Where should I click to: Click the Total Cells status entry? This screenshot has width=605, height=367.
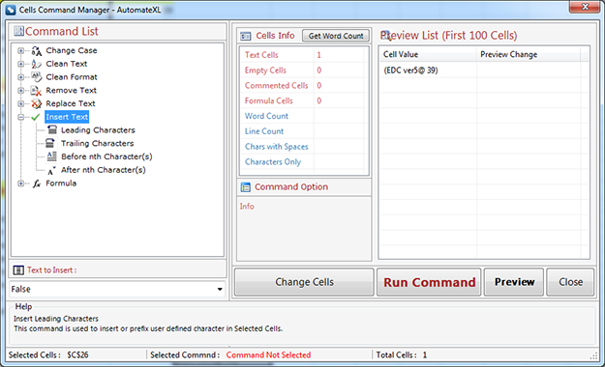point(402,355)
